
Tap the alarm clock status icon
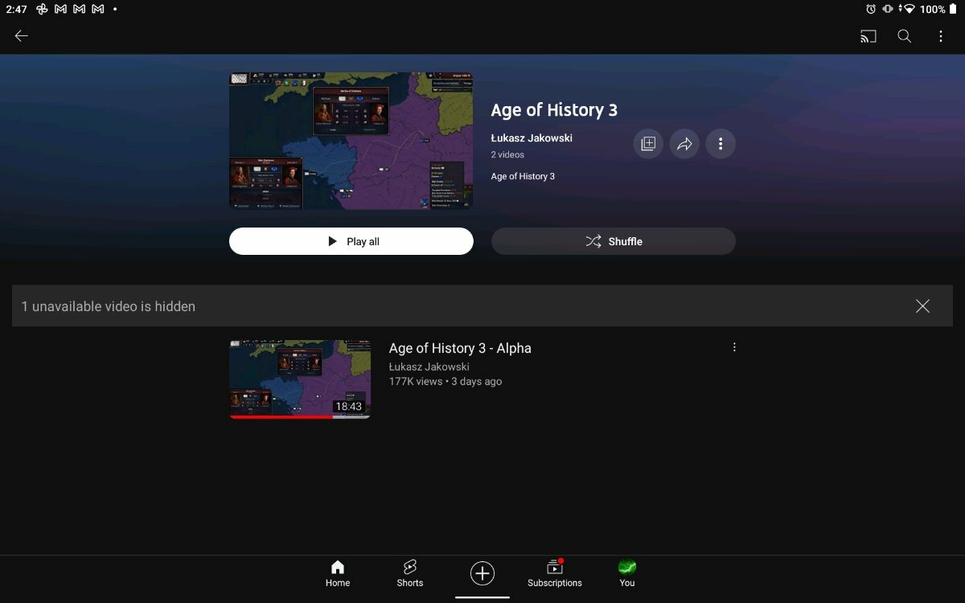click(871, 9)
